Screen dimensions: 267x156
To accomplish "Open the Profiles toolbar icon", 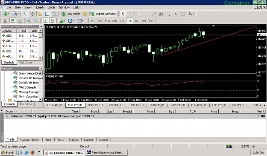I will (14, 14).
